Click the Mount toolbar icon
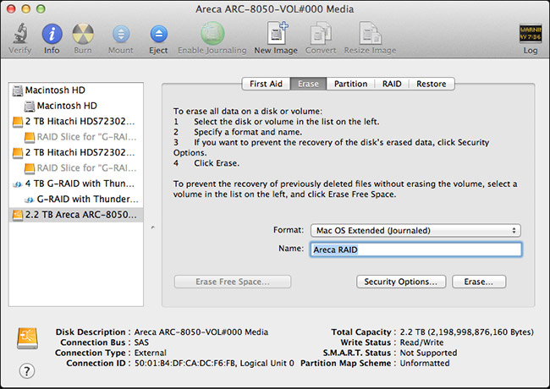Image resolution: width=550 pixels, height=389 pixels. (121, 34)
